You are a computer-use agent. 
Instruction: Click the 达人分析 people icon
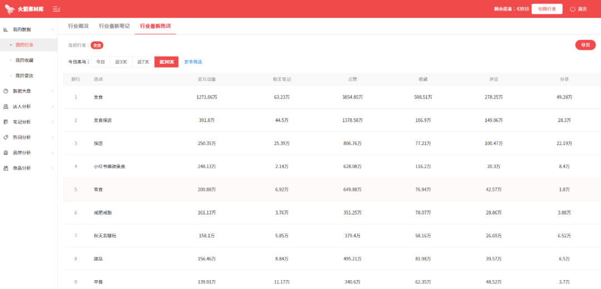[x=6, y=106]
